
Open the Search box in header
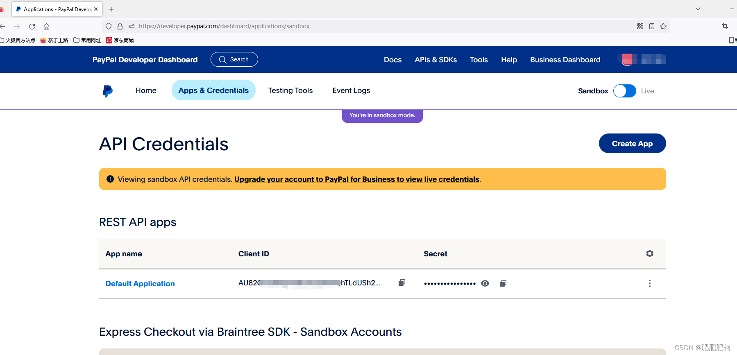(234, 59)
